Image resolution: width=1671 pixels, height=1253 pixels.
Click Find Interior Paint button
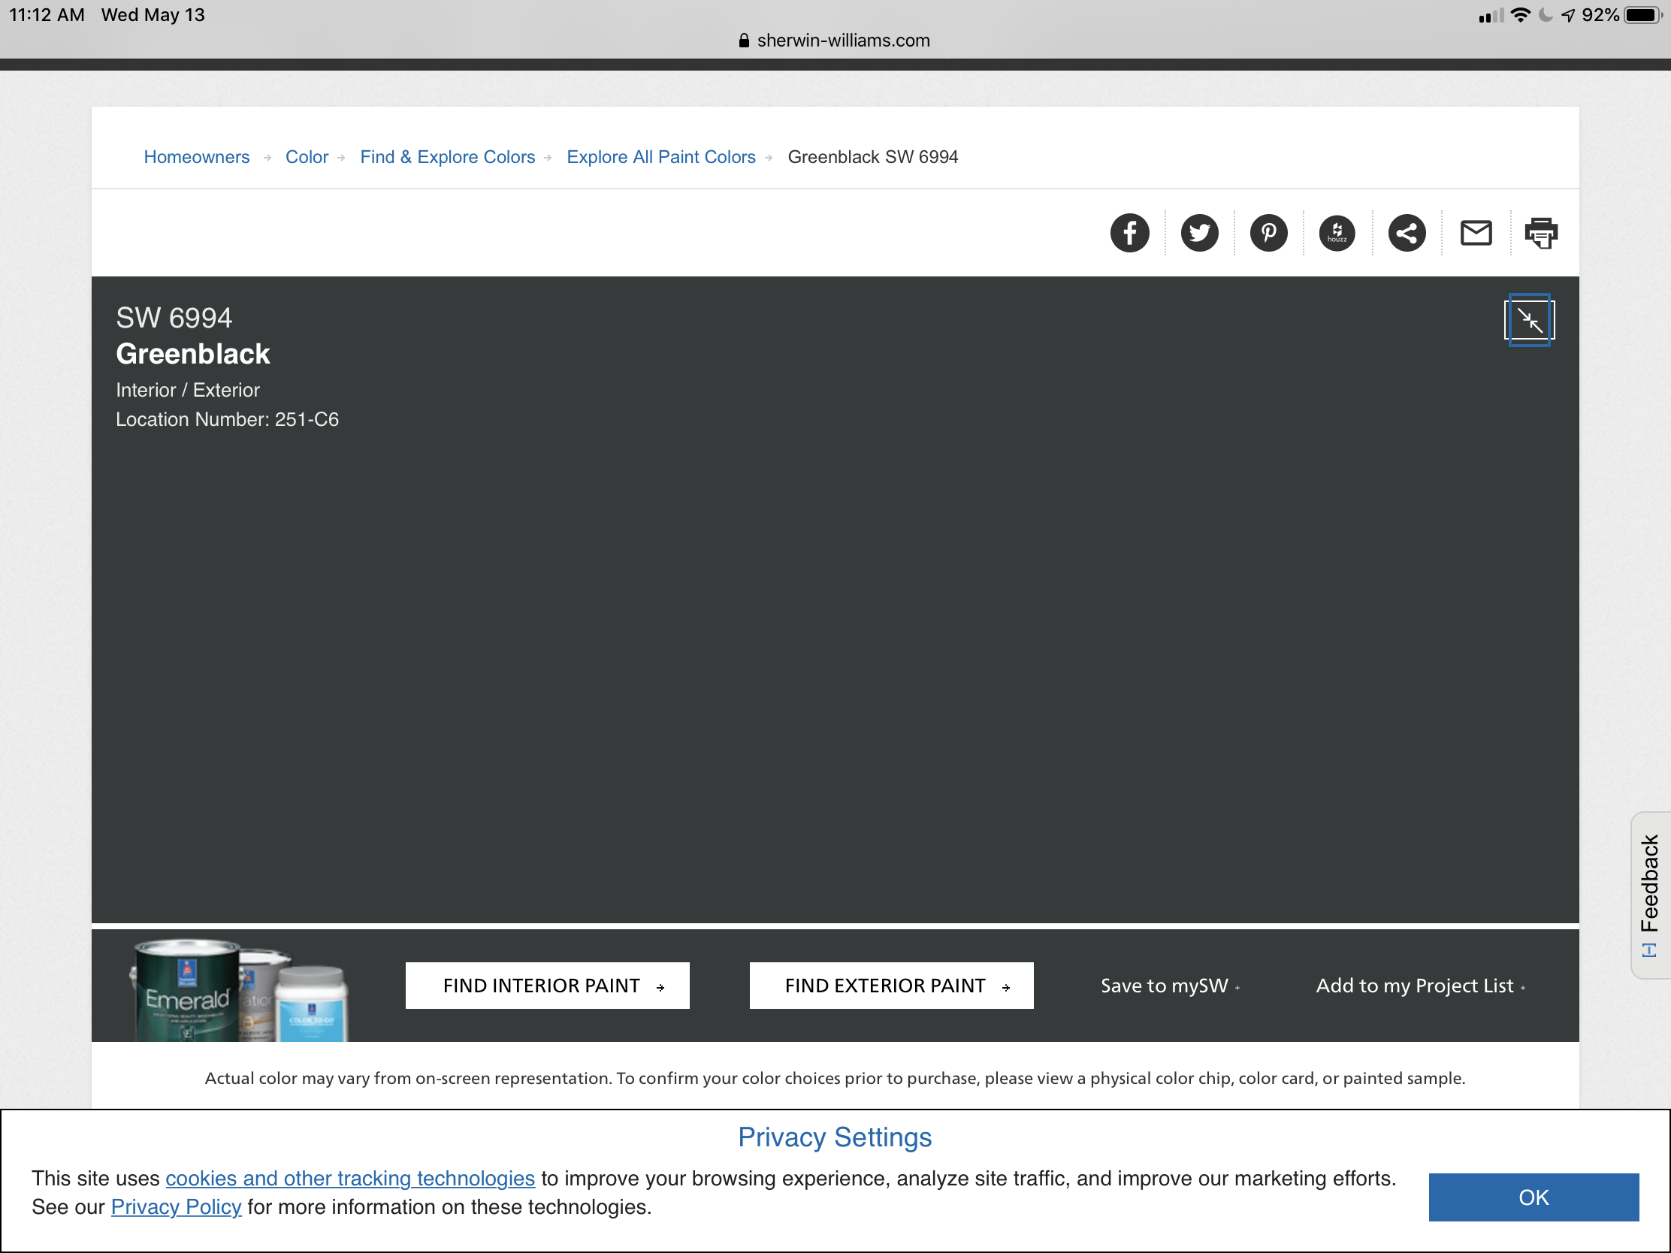[547, 986]
